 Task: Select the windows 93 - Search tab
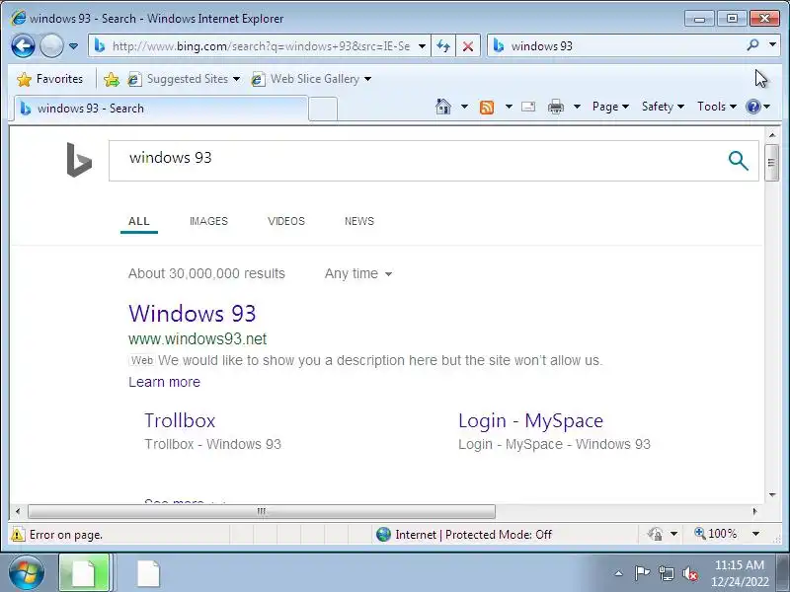pyautogui.click(x=161, y=109)
